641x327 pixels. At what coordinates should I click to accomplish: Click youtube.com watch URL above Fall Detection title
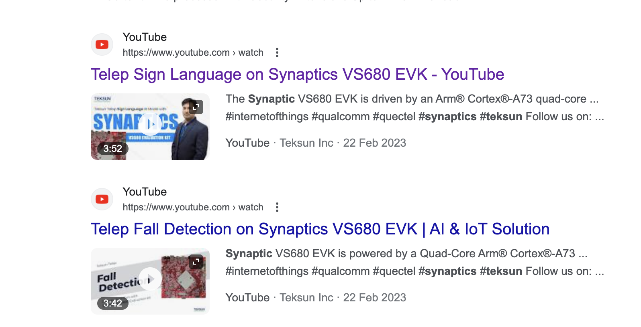tap(193, 207)
